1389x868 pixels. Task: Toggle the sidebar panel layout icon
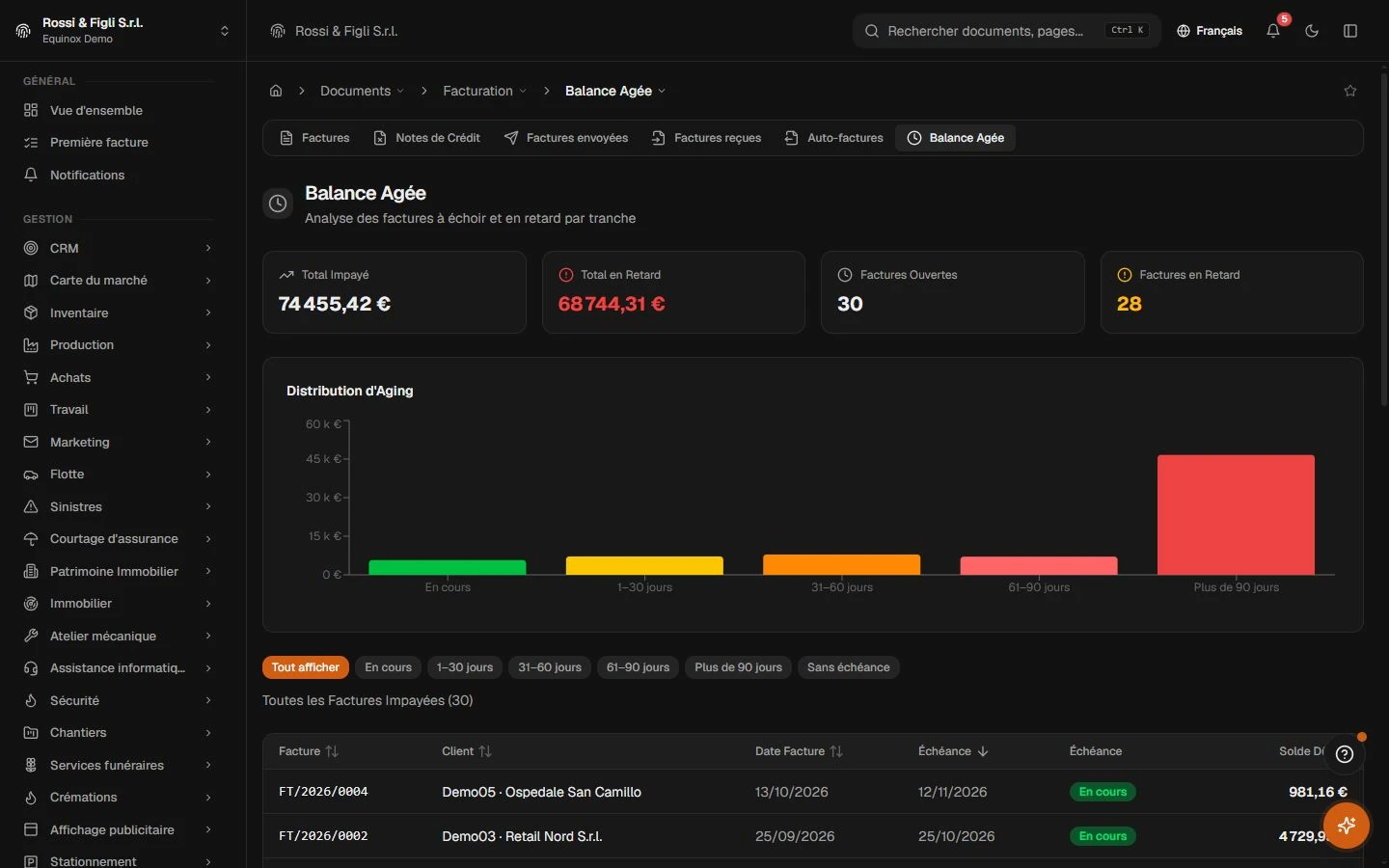(x=1350, y=31)
